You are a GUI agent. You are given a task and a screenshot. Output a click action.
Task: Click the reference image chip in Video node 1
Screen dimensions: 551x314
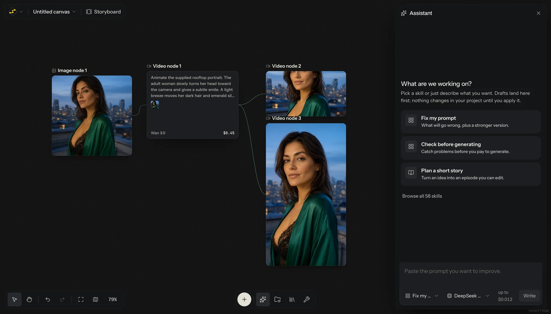(x=155, y=104)
